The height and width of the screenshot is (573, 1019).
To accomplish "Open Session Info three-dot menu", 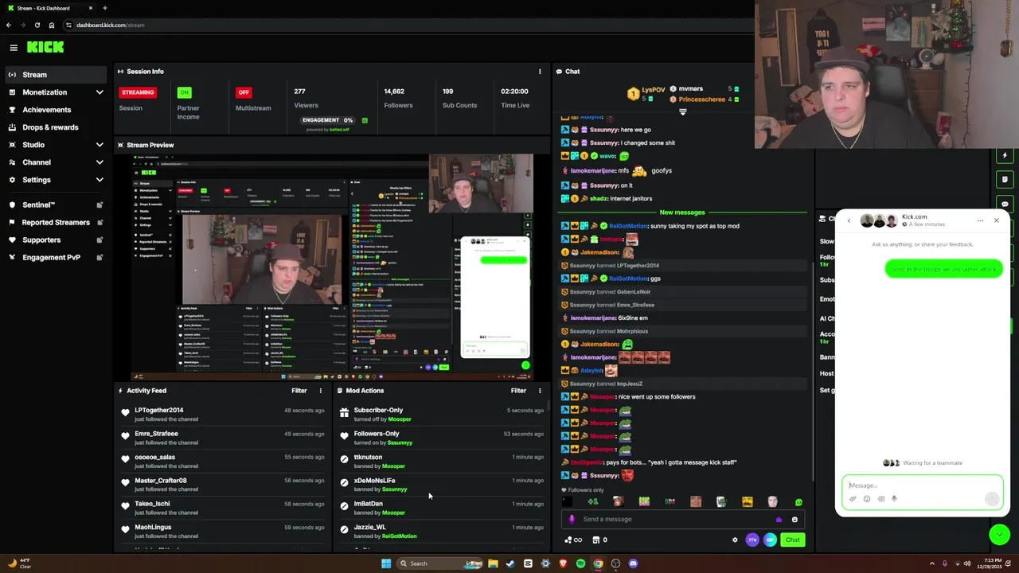I will point(540,72).
